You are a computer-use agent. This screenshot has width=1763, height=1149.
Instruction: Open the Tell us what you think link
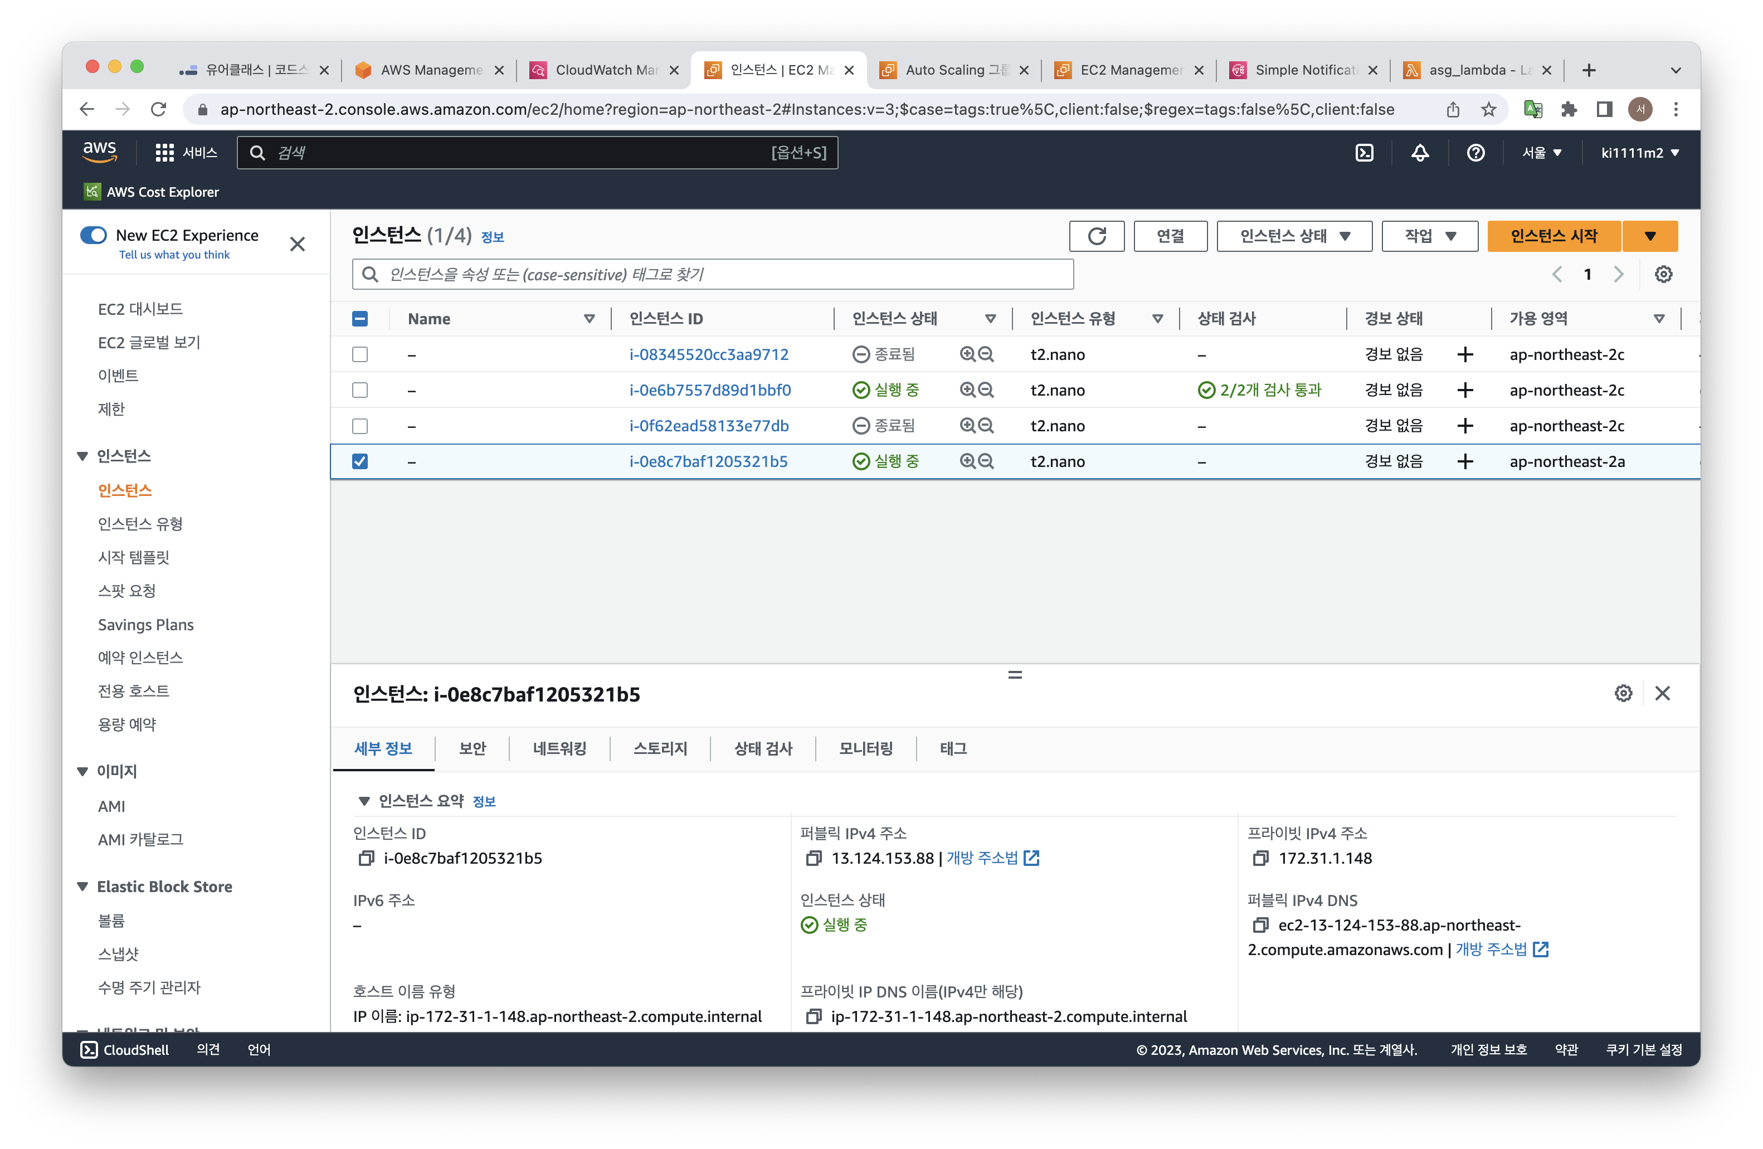click(174, 255)
